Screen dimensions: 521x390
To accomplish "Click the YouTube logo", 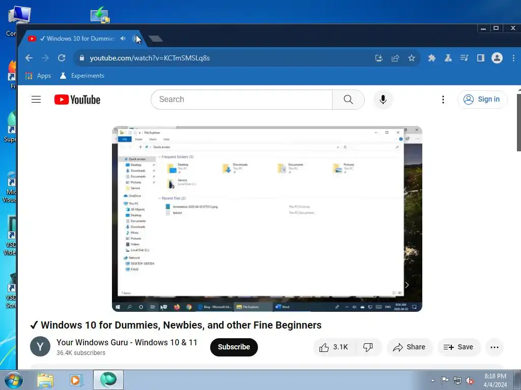I will [x=77, y=100].
